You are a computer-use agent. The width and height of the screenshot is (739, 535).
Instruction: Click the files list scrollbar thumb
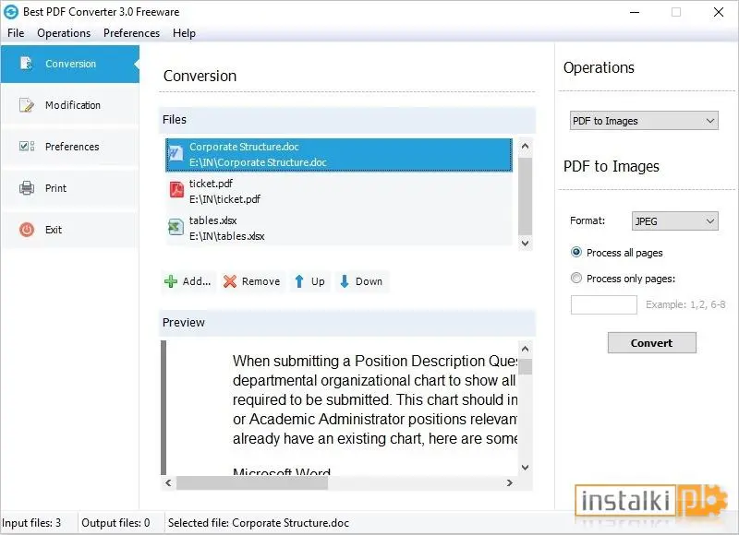pos(525,196)
